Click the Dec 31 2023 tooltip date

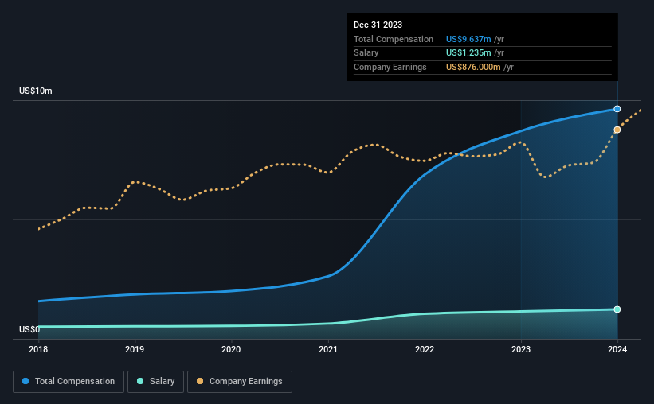tap(378, 25)
